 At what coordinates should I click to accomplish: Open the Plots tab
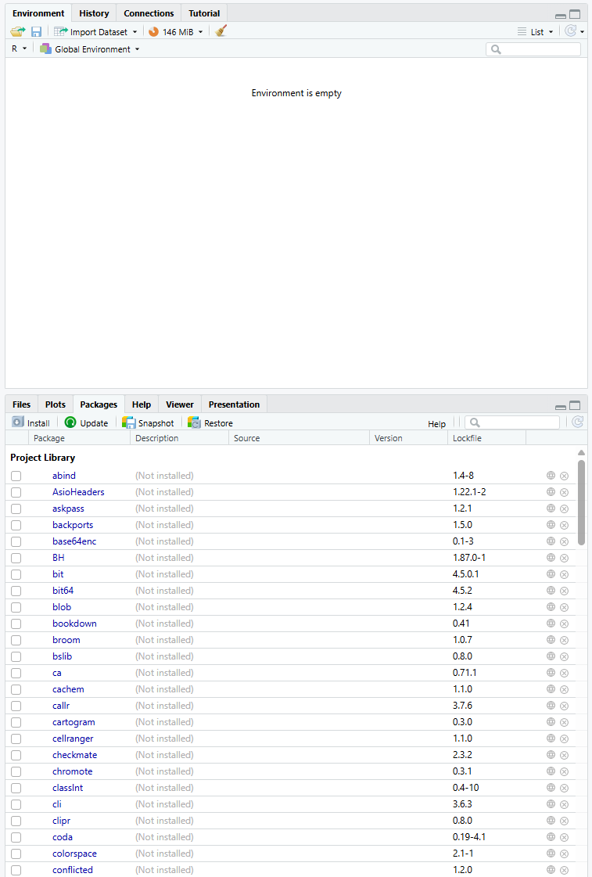[x=56, y=404]
